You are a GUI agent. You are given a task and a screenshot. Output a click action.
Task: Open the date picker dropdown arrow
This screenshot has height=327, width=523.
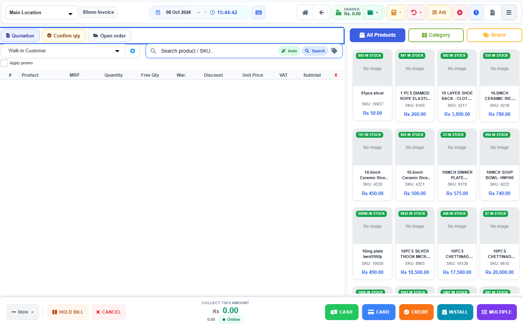199,12
